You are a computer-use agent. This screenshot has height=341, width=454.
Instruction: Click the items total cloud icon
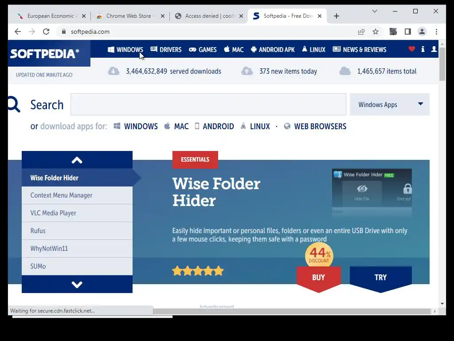[x=345, y=71]
